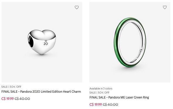
Task: Open the green ring product image
Action: click(x=130, y=42)
